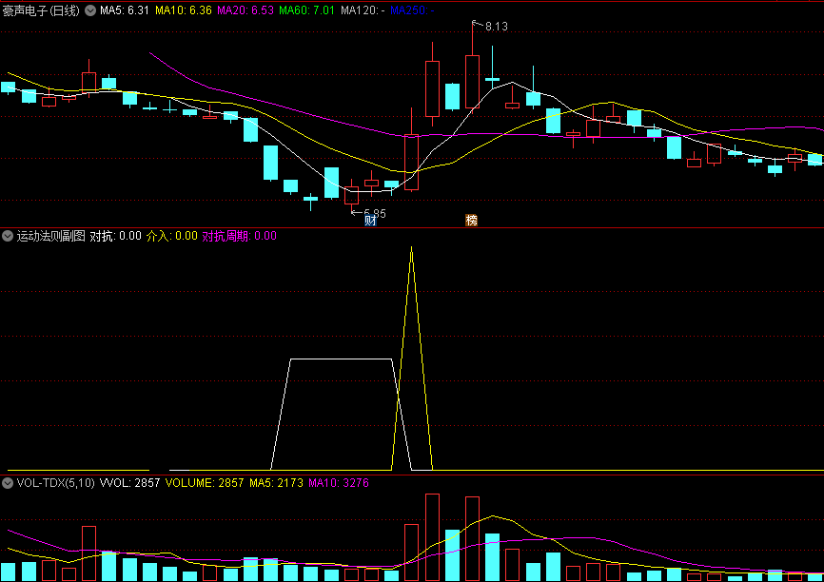The height and width of the screenshot is (582, 824).
Task: Click the 8.13 high price label
Action: (x=496, y=27)
